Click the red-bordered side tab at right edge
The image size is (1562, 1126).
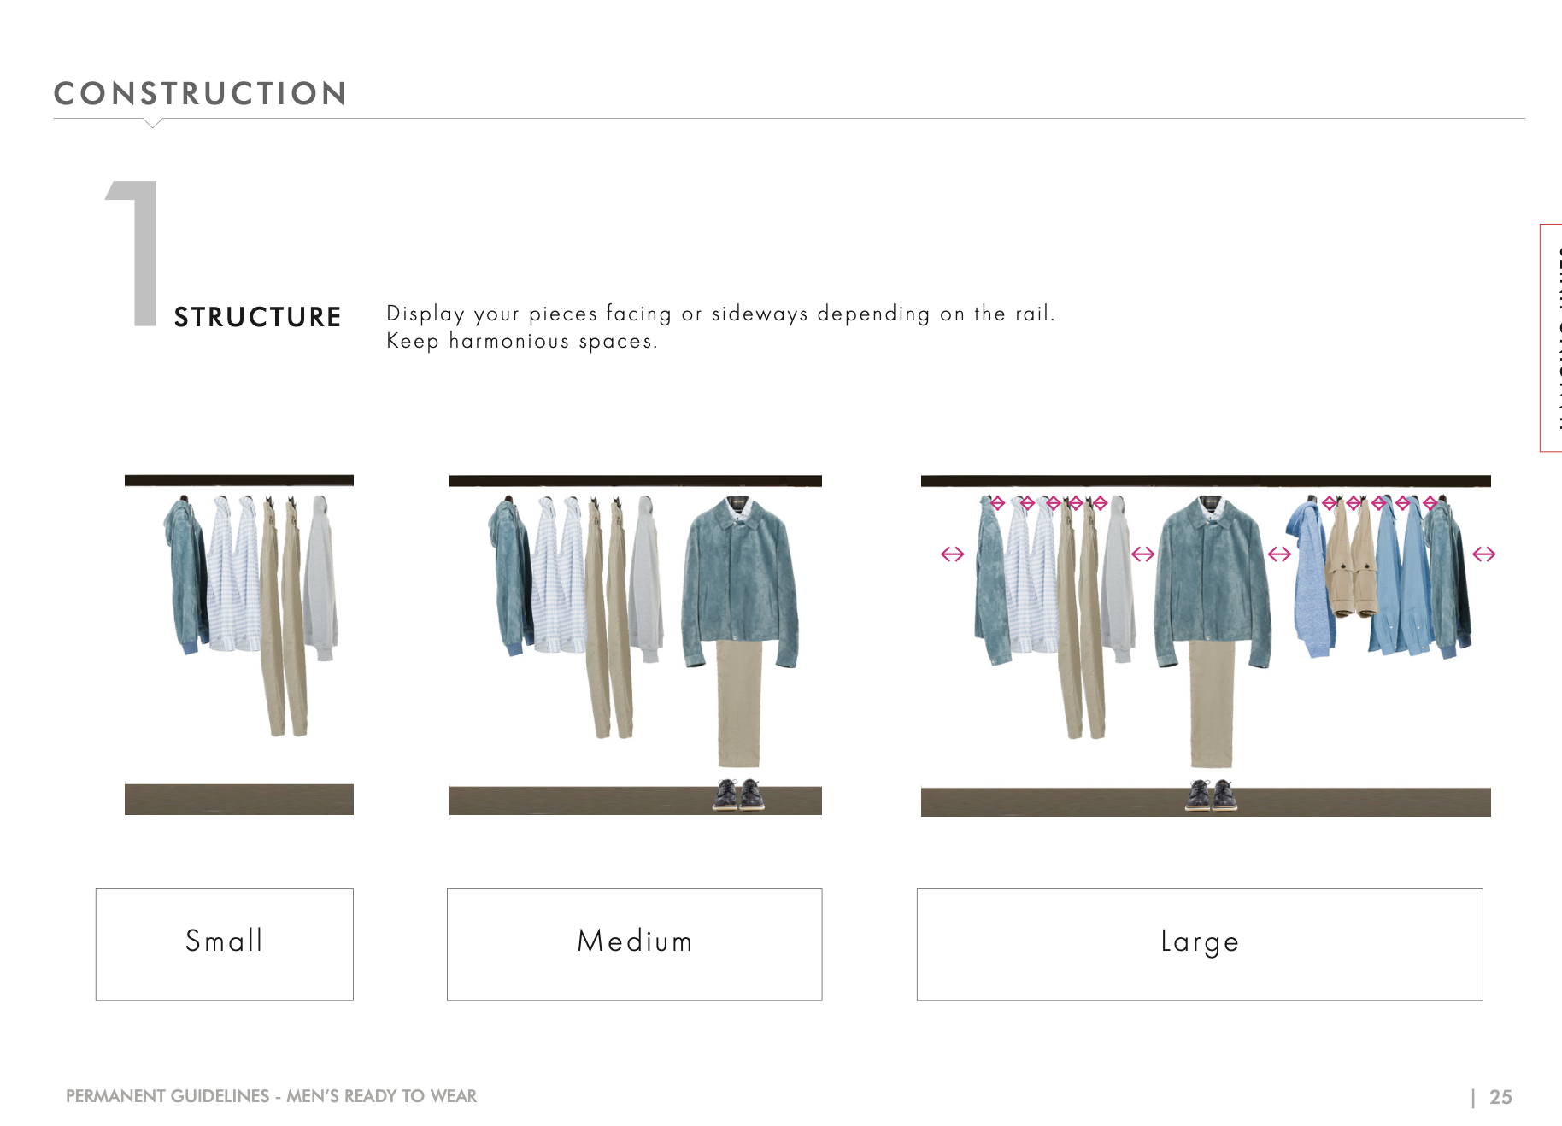(x=1551, y=337)
